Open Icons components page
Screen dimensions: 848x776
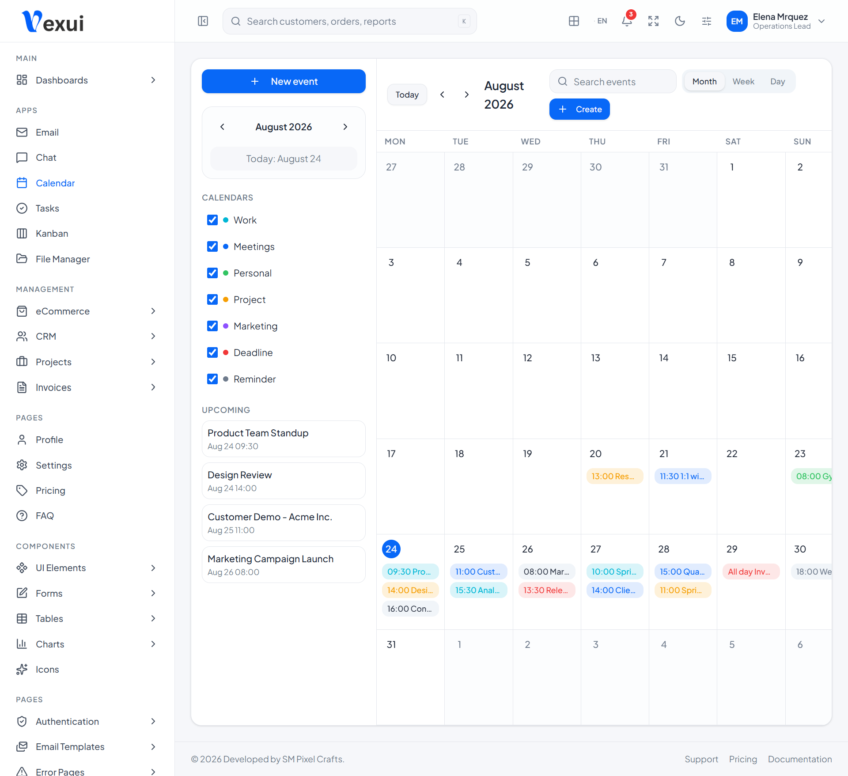click(87, 670)
